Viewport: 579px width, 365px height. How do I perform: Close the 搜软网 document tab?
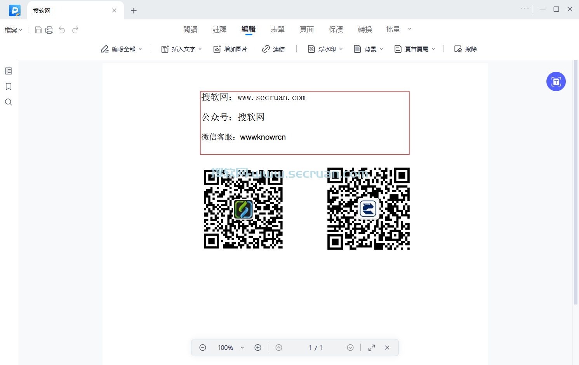[x=114, y=10]
